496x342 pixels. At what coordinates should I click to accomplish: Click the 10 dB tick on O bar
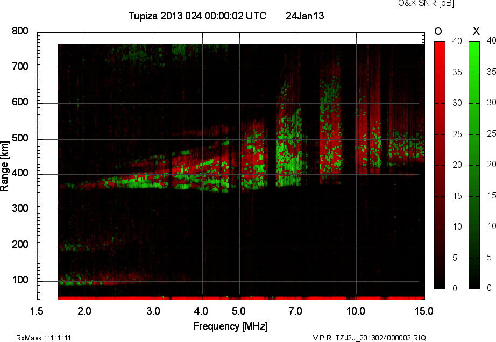(x=457, y=226)
